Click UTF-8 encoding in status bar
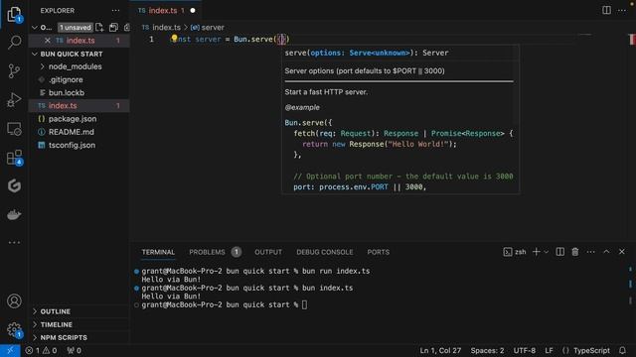Viewport: 636px width, 357px height. (524, 350)
